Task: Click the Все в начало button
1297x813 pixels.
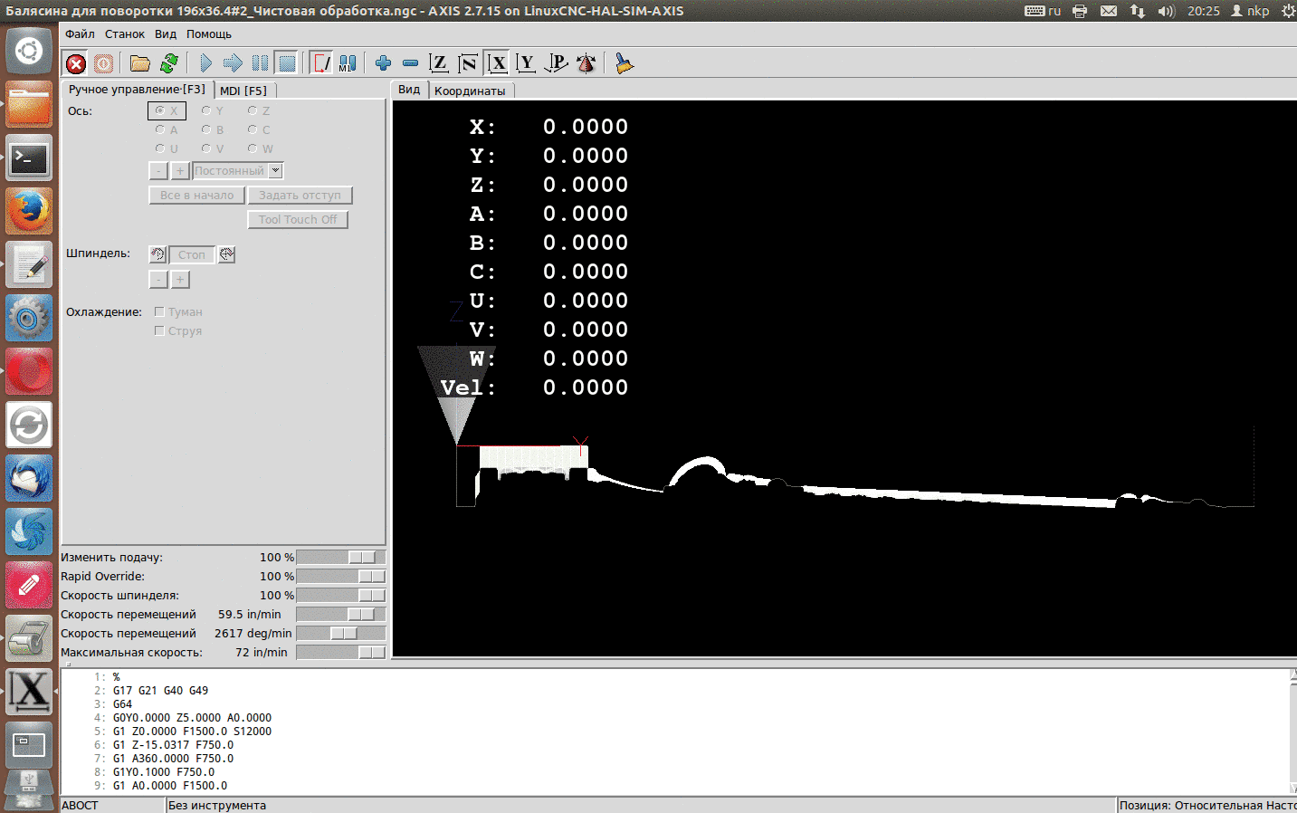Action: (196, 195)
